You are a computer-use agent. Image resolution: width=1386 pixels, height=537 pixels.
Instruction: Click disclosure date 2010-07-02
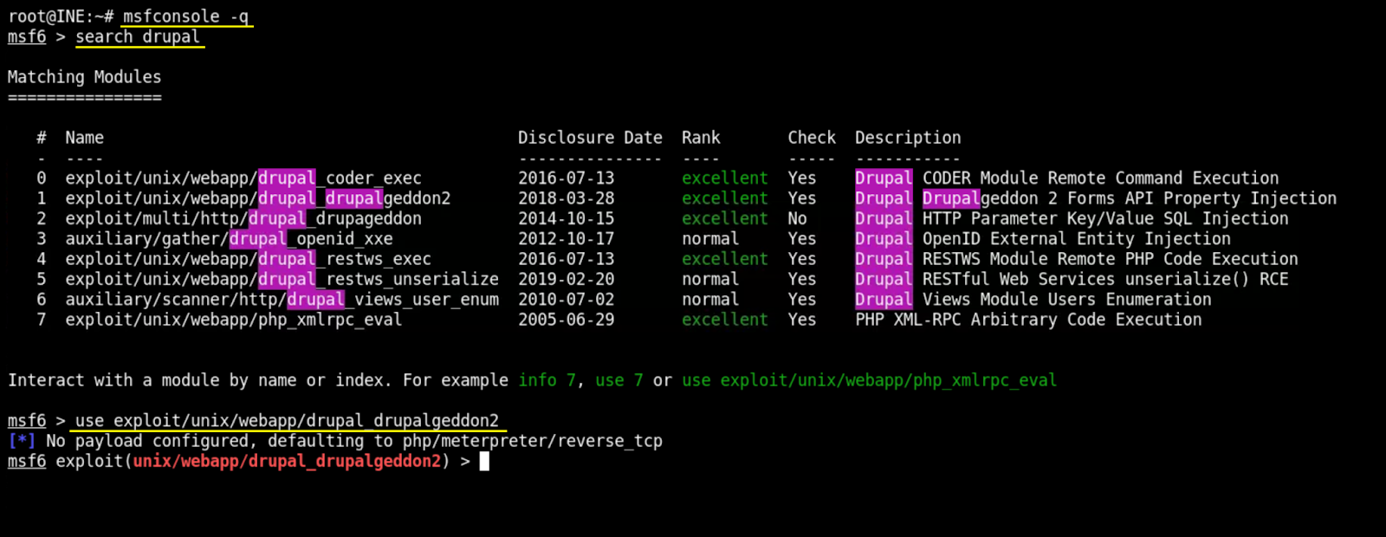567,300
